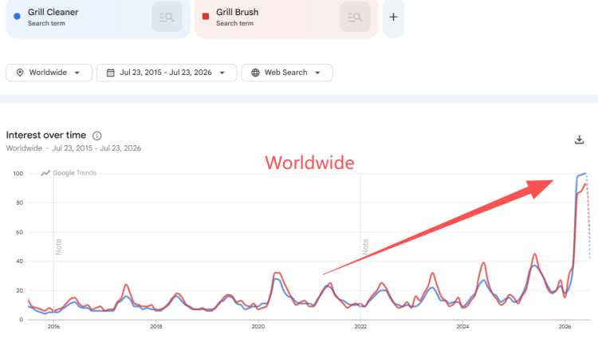
Task: Expand the Worldwide region dropdown arrow
Action: pos(77,73)
